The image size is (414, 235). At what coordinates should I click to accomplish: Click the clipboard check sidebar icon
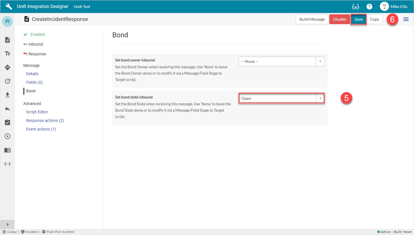7,123
